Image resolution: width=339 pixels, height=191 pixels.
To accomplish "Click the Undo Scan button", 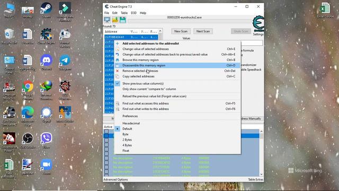I will tap(241, 31).
